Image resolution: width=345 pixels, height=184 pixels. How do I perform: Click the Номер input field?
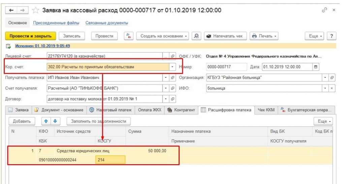point(226,67)
